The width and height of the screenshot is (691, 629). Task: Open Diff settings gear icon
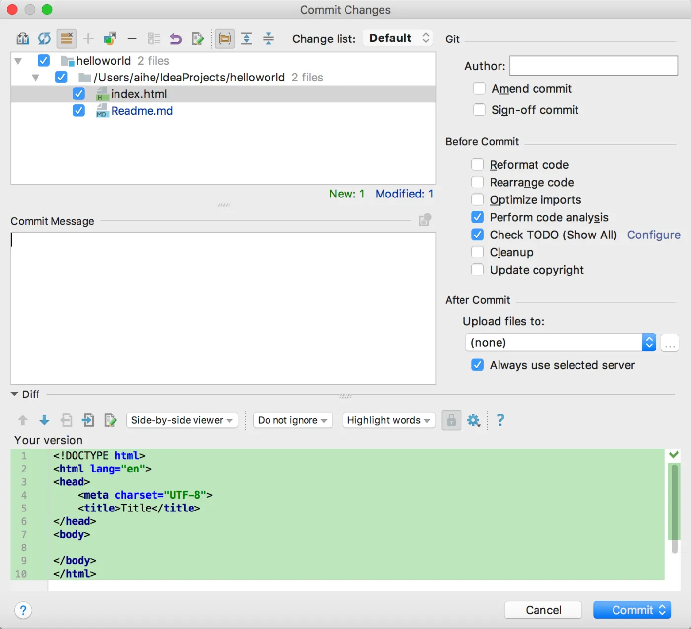pos(474,420)
